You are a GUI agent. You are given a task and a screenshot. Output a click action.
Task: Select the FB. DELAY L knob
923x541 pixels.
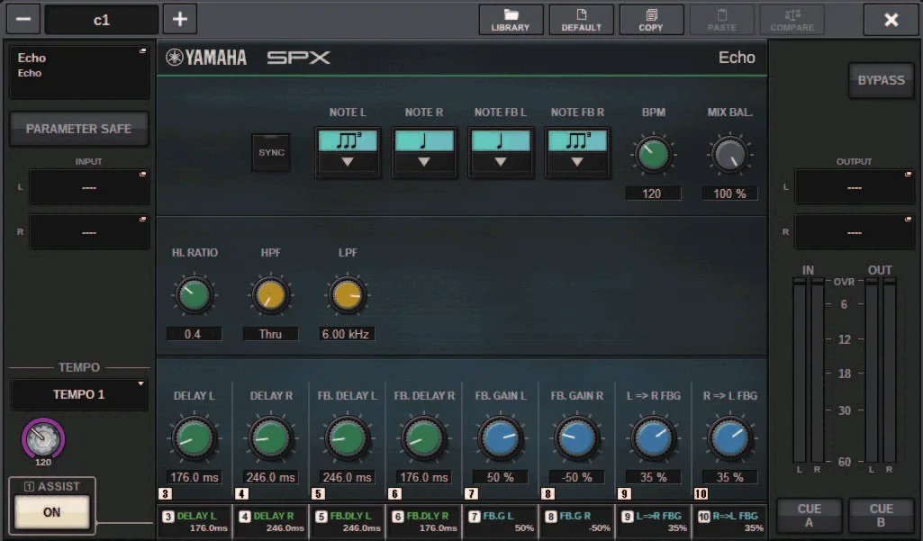[348, 438]
